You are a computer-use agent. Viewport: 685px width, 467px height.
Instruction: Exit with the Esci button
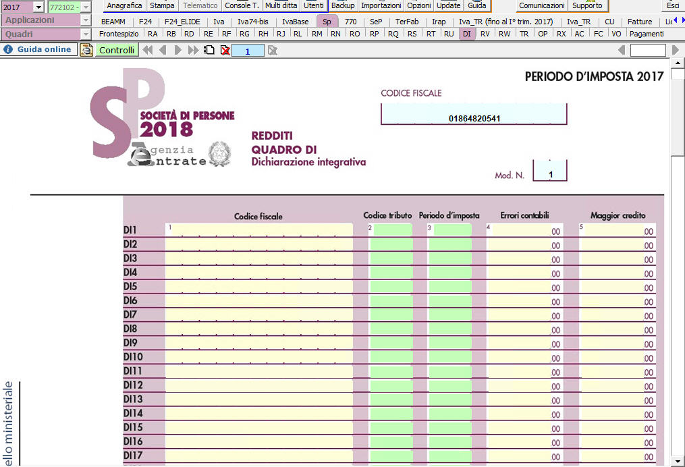(x=673, y=5)
